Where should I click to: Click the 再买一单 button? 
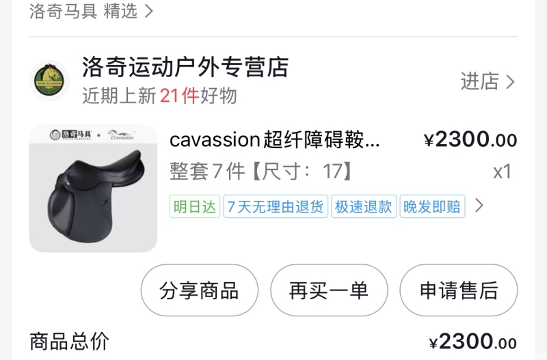(x=329, y=290)
